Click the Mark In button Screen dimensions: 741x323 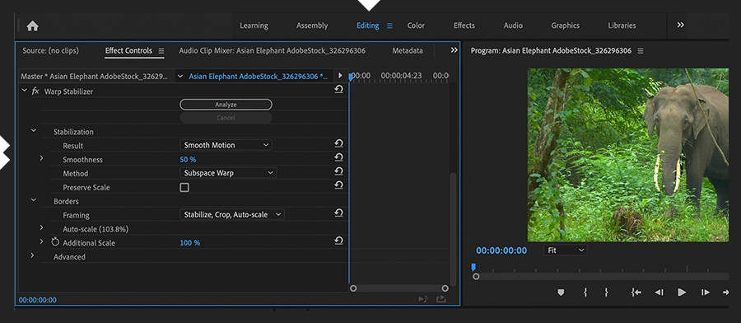coord(585,293)
